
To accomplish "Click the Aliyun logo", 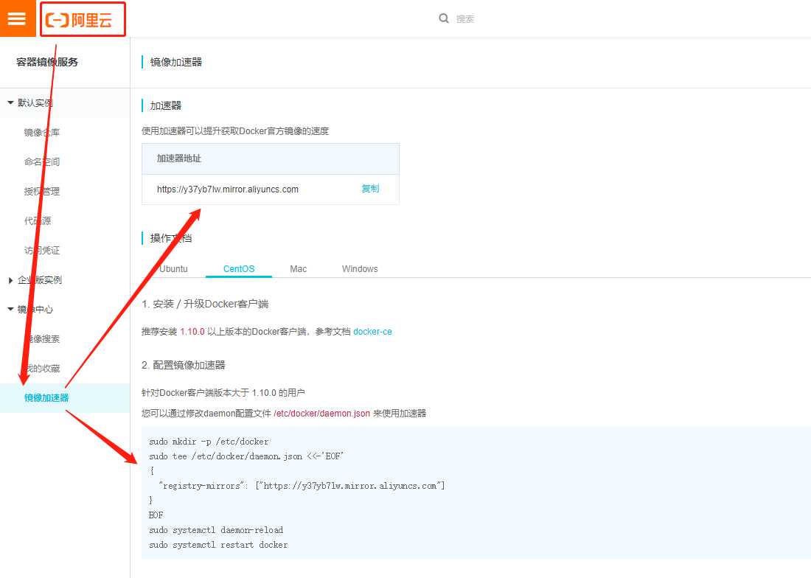I will [x=79, y=20].
